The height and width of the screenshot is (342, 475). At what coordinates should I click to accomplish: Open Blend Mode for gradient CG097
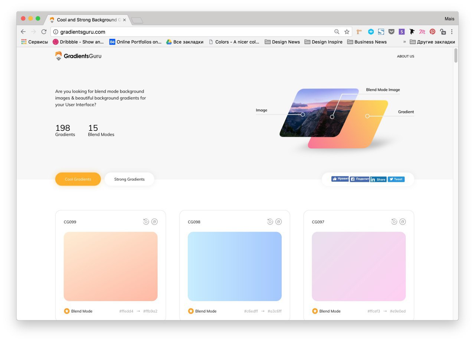tap(326, 311)
